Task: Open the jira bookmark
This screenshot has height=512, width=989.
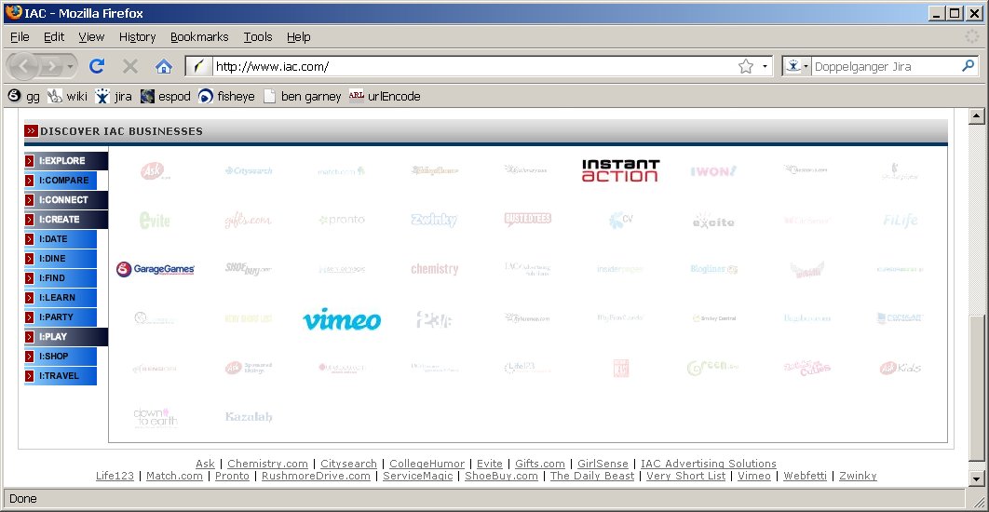Action: 114,96
